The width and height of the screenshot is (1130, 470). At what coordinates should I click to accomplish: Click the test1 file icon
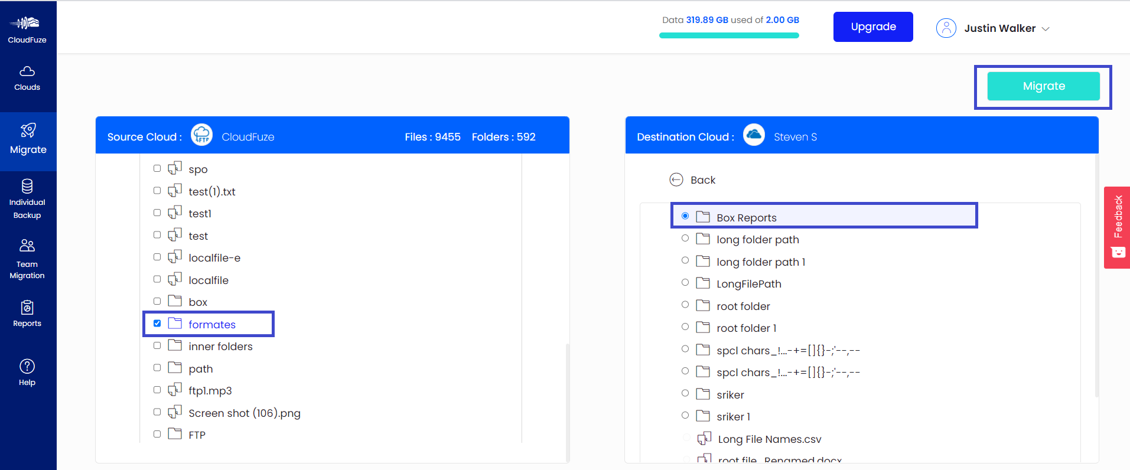pyautogui.click(x=174, y=213)
